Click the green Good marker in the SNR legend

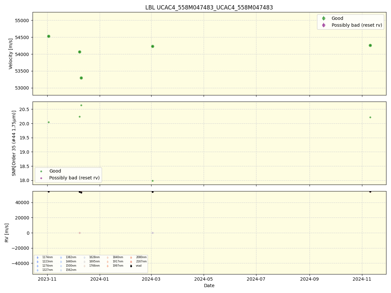(41, 171)
